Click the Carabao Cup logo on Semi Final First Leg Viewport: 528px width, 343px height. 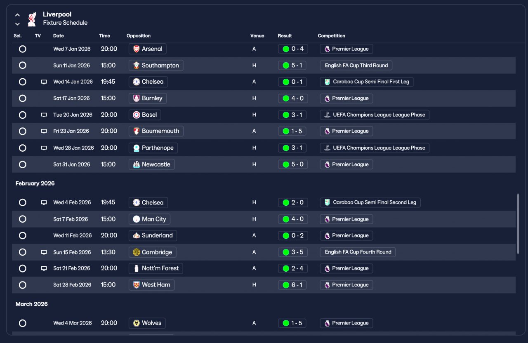pos(327,82)
